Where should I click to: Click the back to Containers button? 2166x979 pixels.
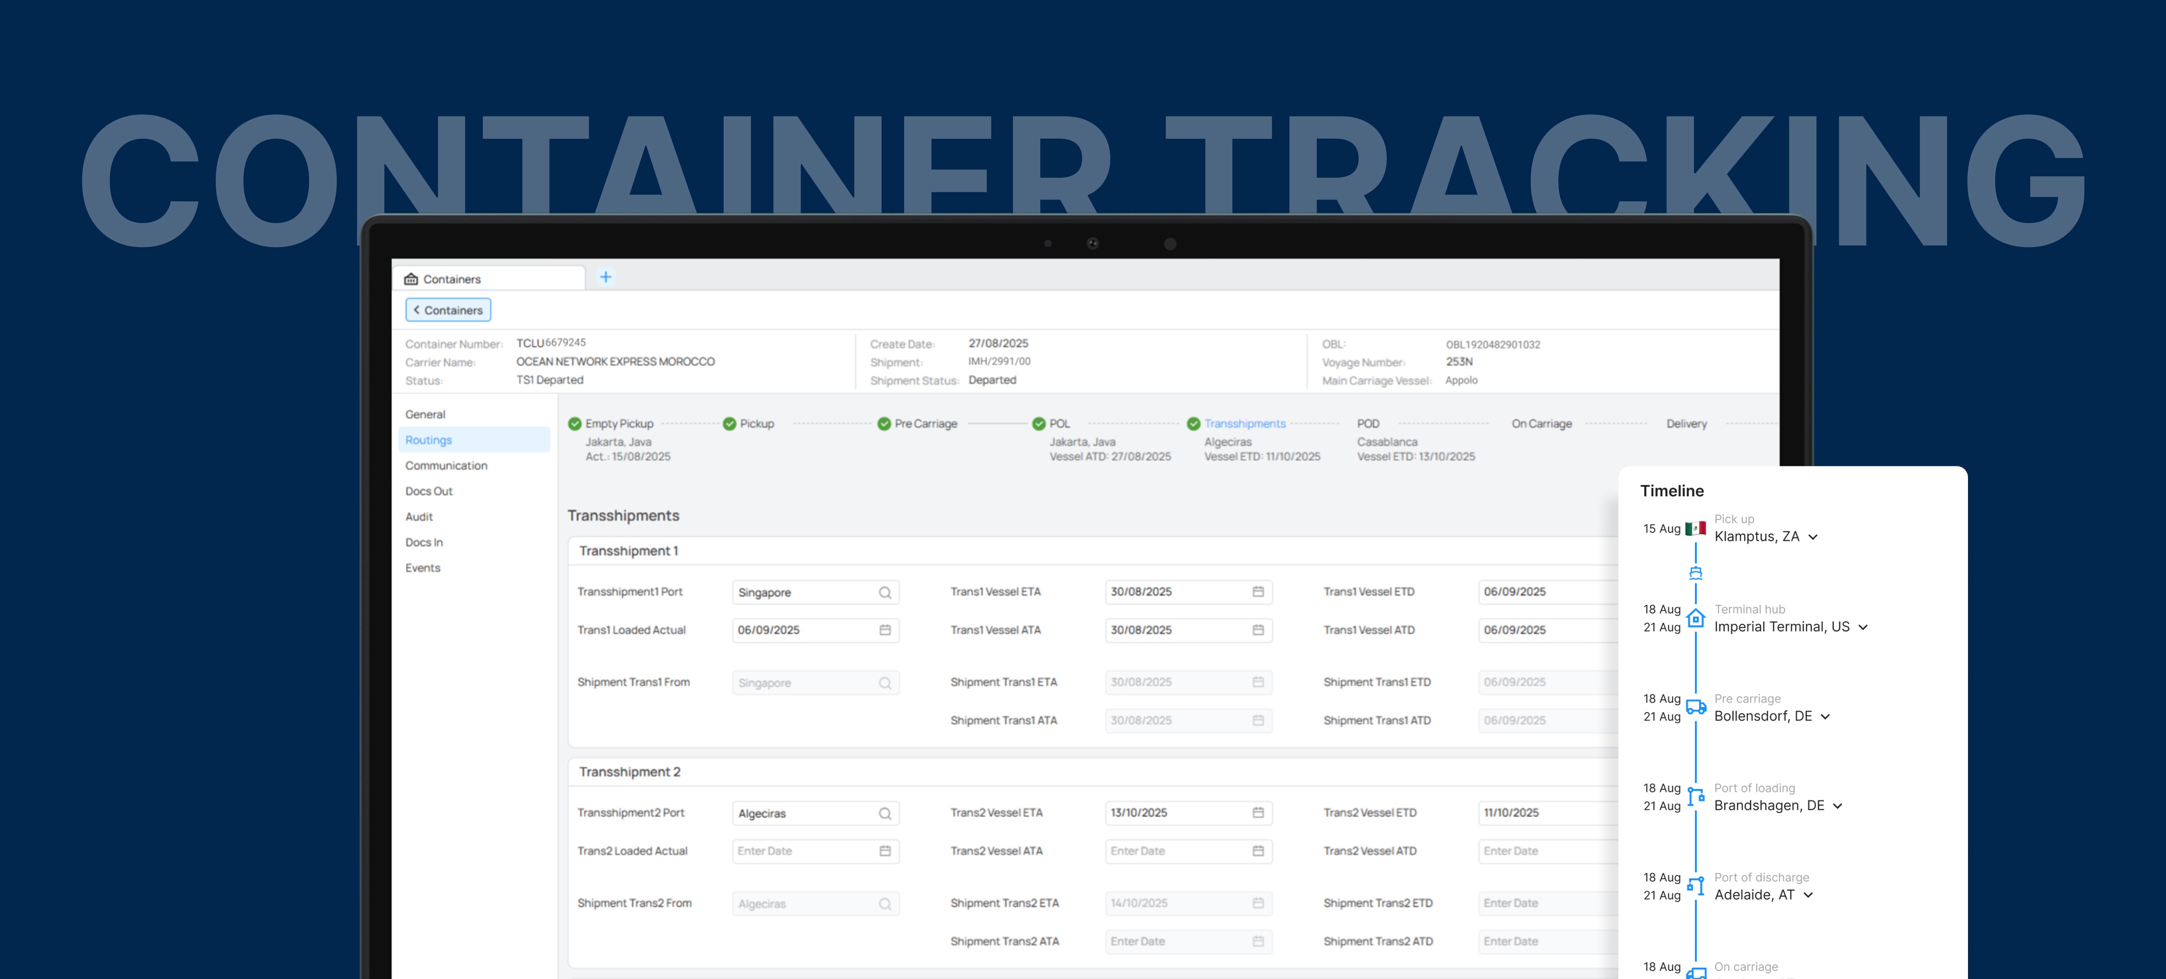pyautogui.click(x=448, y=310)
